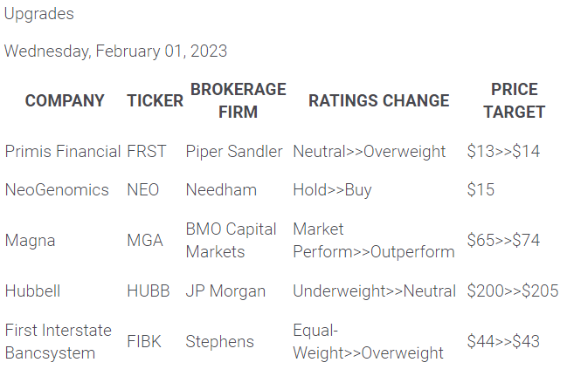
Task: Click the $65>>$74 price target
Action: click(503, 240)
